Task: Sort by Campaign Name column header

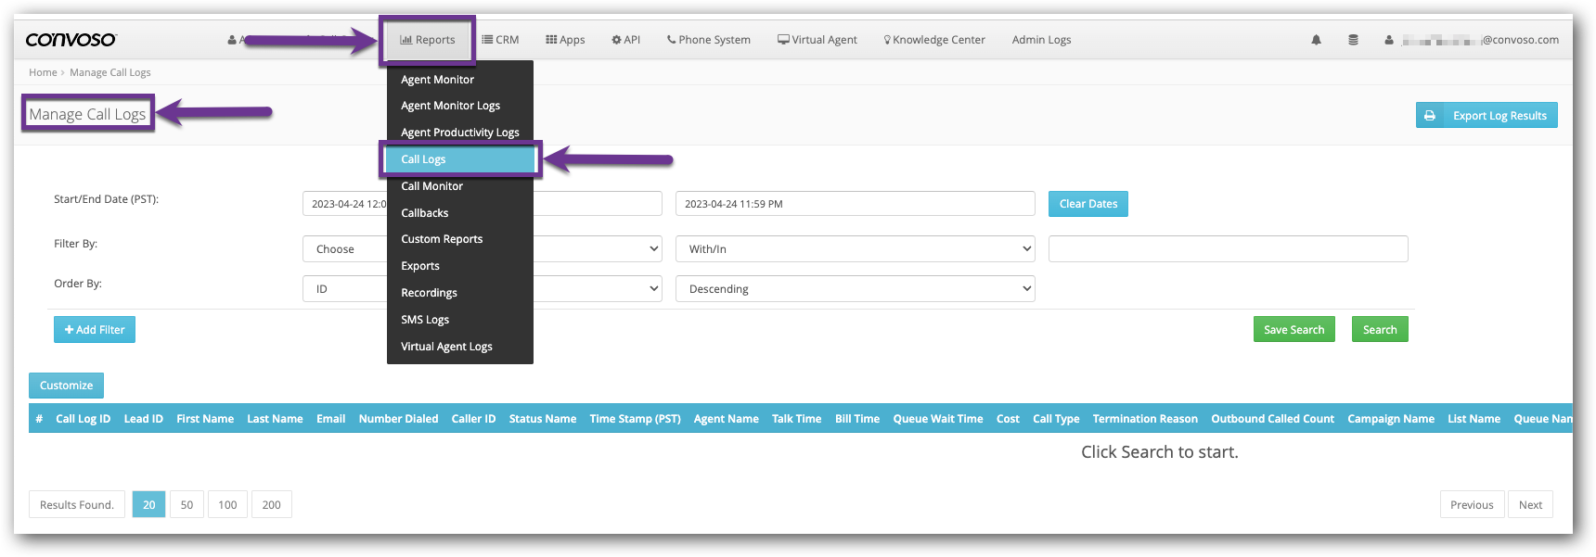Action: click(x=1391, y=419)
